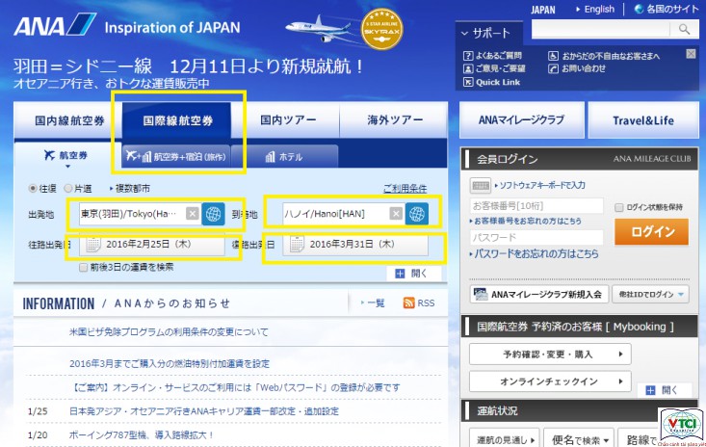Expand 複数都市 multi-city option
Image resolution: width=706 pixels, height=447 pixels.
click(x=130, y=189)
